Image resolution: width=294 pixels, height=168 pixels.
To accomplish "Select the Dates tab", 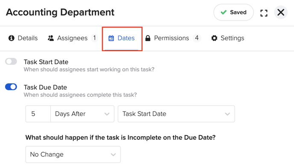I will click(x=122, y=38).
